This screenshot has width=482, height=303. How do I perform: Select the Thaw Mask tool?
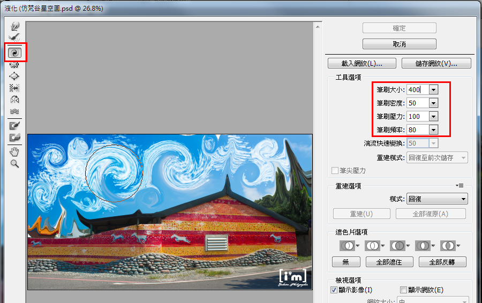pos(14,137)
